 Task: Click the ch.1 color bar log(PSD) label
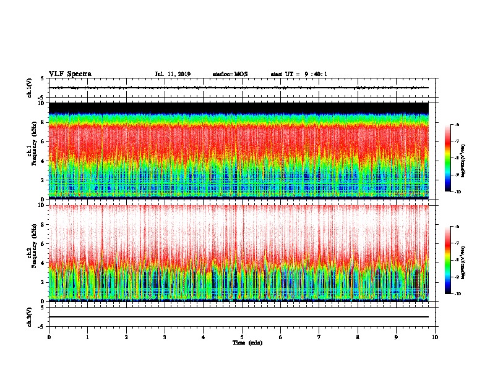(x=463, y=161)
